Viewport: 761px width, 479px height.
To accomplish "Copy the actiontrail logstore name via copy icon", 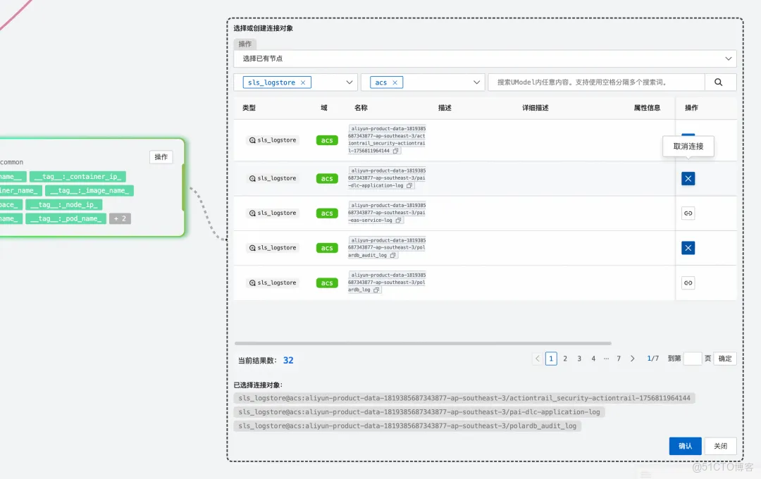I will pos(395,150).
